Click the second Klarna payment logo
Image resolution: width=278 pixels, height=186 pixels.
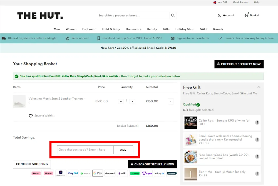click(x=48, y=173)
